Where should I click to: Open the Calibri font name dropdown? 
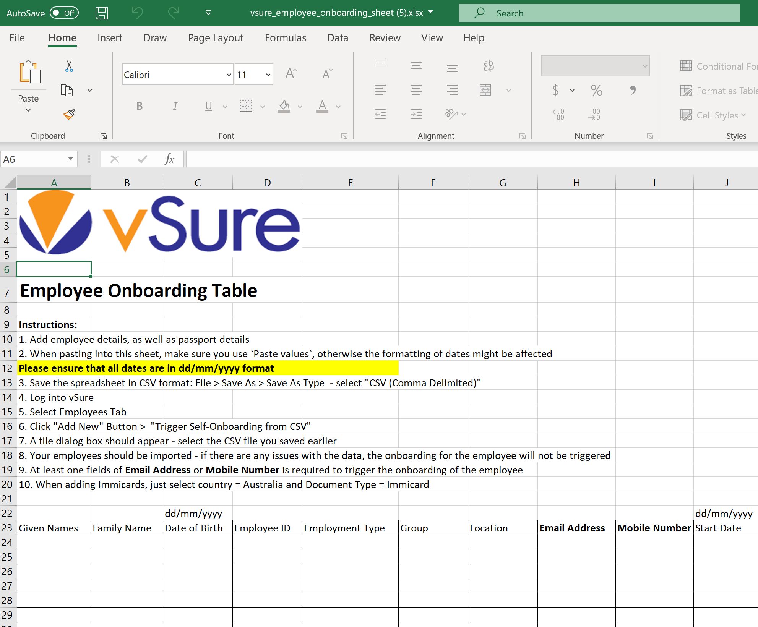(229, 75)
